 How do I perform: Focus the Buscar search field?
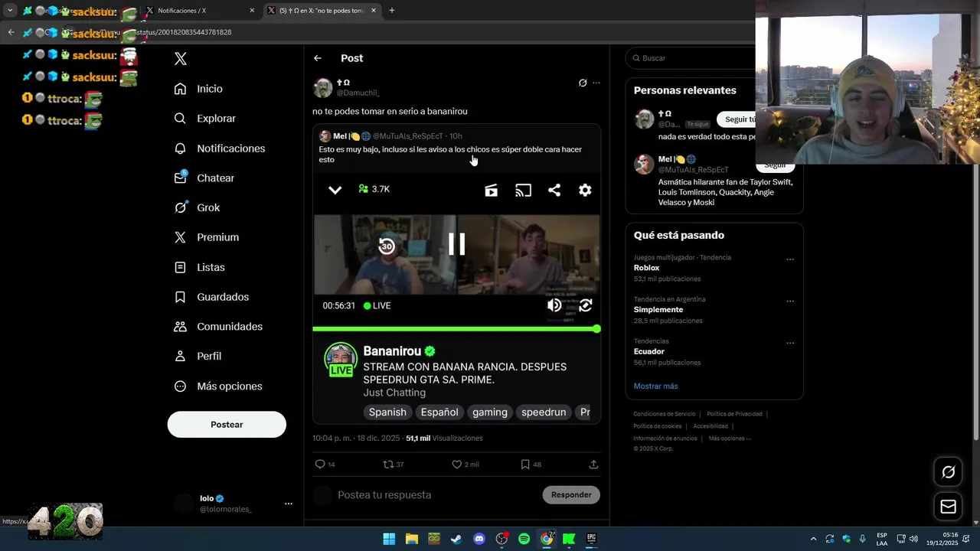(x=693, y=58)
